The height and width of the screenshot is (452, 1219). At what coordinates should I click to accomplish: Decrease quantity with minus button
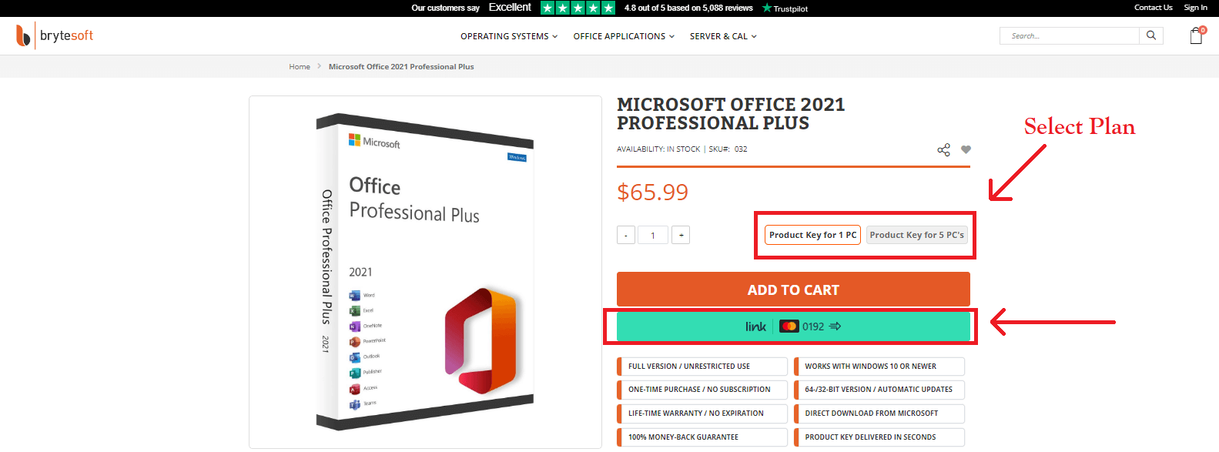coord(626,235)
